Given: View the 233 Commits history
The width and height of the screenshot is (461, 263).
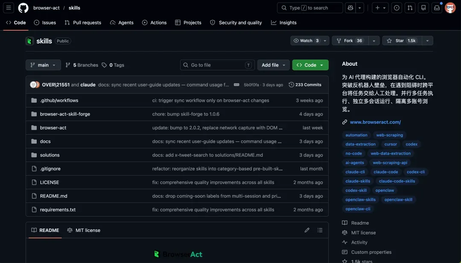Looking at the screenshot, I should coord(305,85).
